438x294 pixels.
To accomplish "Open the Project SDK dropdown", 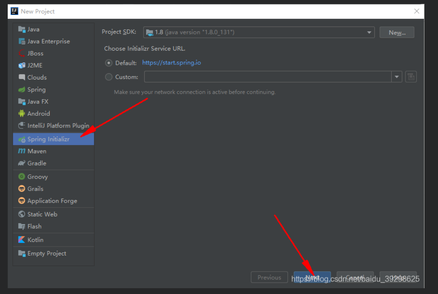I will click(259, 32).
